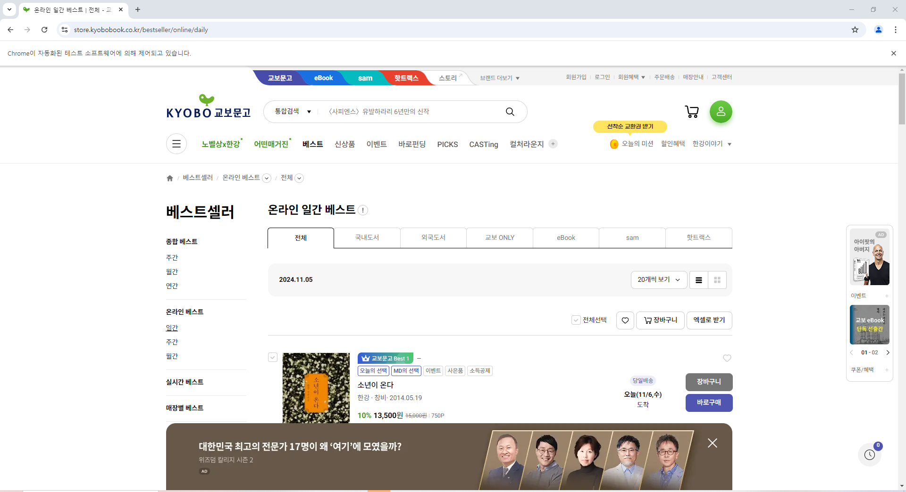View site information icon in address bar

[x=65, y=30]
